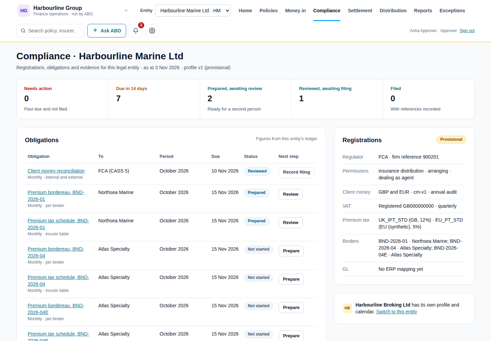Image resolution: width=491 pixels, height=341 pixels.
Task: Open the settings gear
Action: 152,31
